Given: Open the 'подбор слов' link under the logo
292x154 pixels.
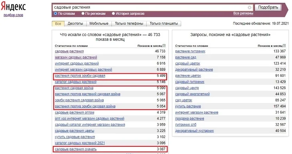Looking at the screenshot, I should 13,15.
